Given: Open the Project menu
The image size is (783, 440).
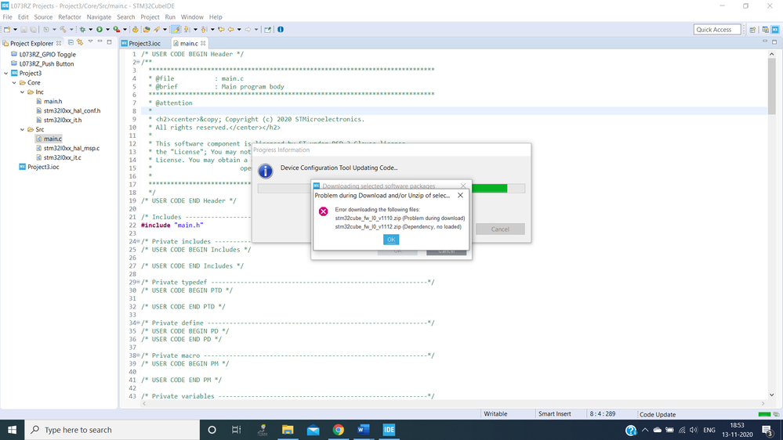Looking at the screenshot, I should (x=150, y=17).
